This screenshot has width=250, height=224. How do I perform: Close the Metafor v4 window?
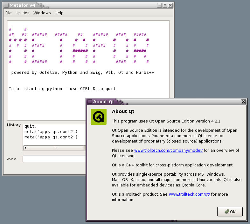coord(170,5)
